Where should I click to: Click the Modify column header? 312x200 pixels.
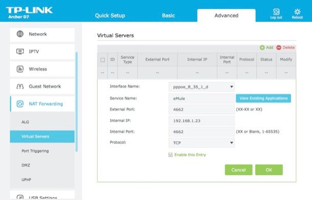pyautogui.click(x=286, y=59)
